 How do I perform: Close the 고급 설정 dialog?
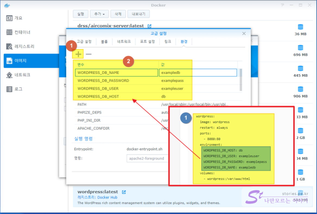(244, 33)
